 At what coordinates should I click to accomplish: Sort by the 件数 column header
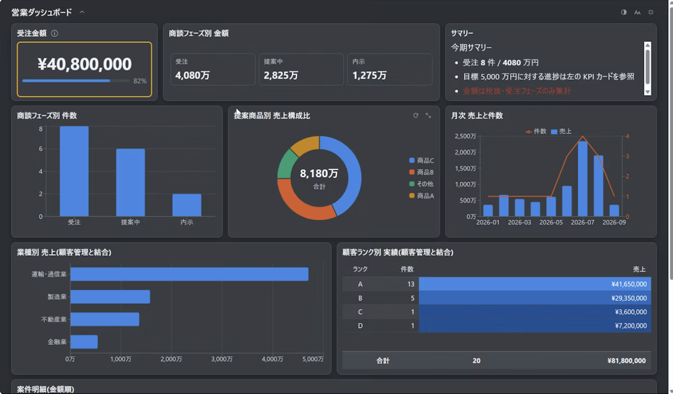coord(407,269)
